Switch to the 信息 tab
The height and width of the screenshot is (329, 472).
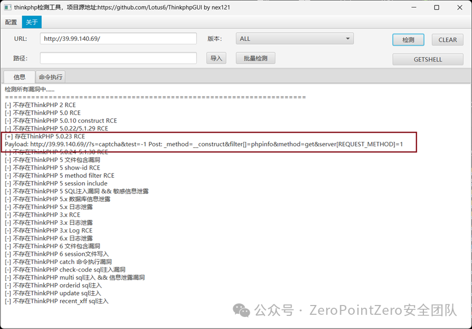pyautogui.click(x=20, y=77)
